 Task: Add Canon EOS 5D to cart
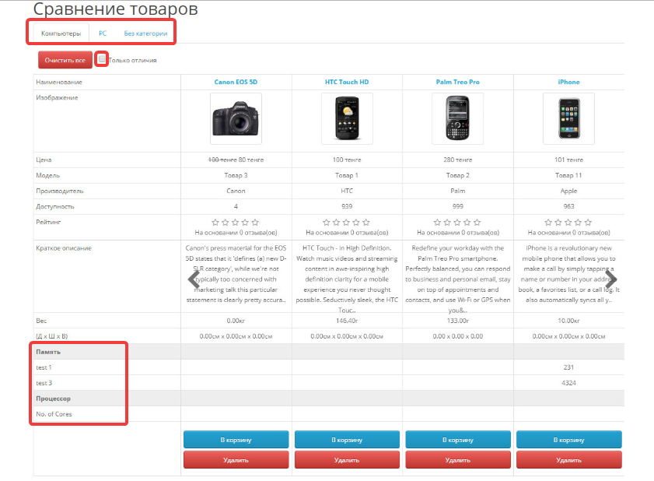[236, 440]
